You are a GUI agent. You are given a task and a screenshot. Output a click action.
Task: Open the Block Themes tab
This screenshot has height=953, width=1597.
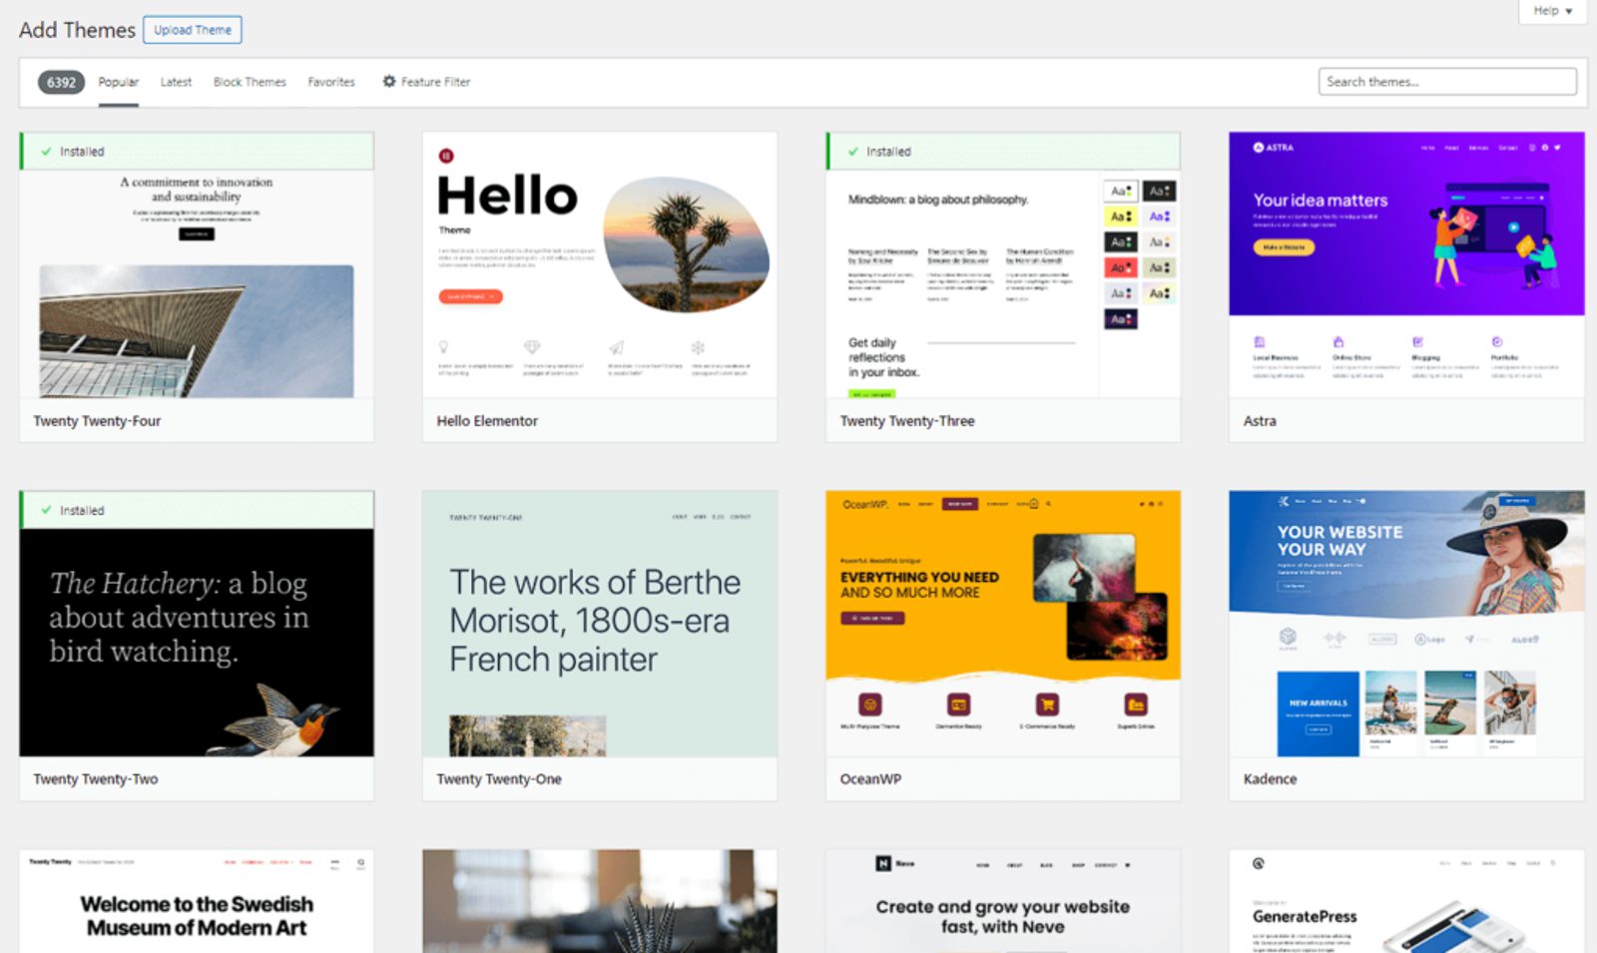249,82
